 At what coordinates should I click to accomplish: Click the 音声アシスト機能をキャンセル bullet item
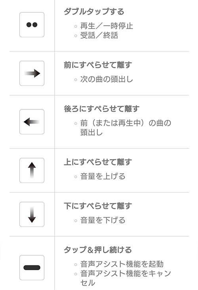point(126,278)
